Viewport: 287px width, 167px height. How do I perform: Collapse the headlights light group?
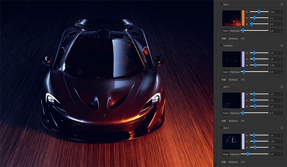click(x=221, y=45)
